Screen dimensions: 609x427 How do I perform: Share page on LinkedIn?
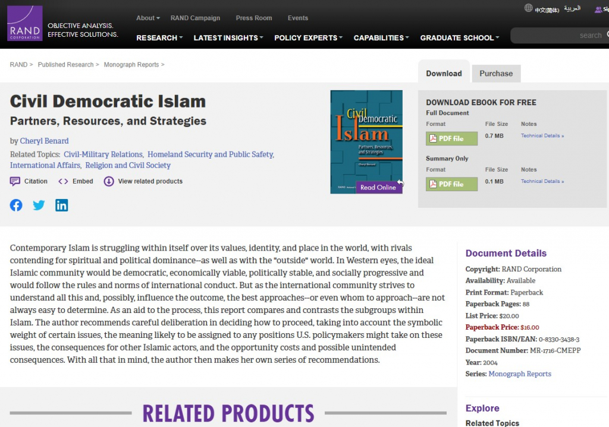click(x=61, y=205)
